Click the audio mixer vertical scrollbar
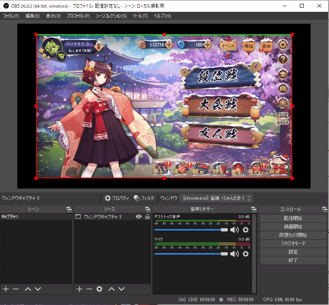Viewport: 329px width, 305px height. click(254, 254)
